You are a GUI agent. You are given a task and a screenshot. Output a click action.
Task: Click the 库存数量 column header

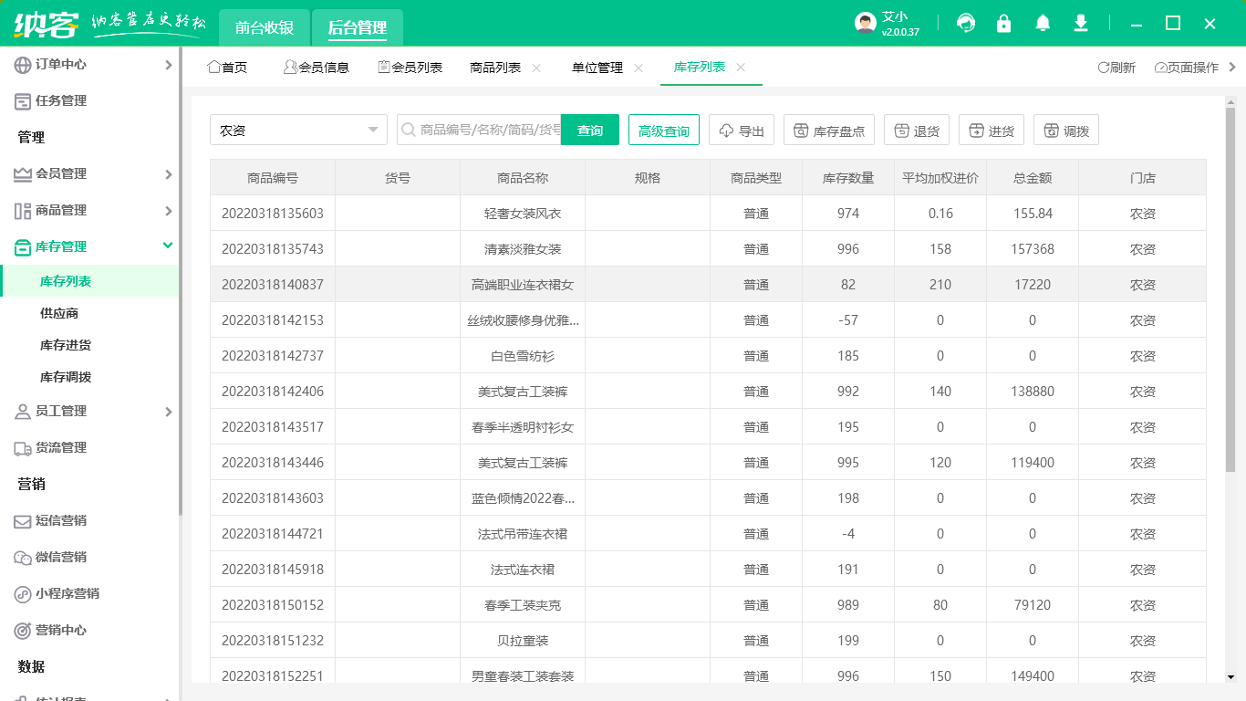click(x=848, y=178)
